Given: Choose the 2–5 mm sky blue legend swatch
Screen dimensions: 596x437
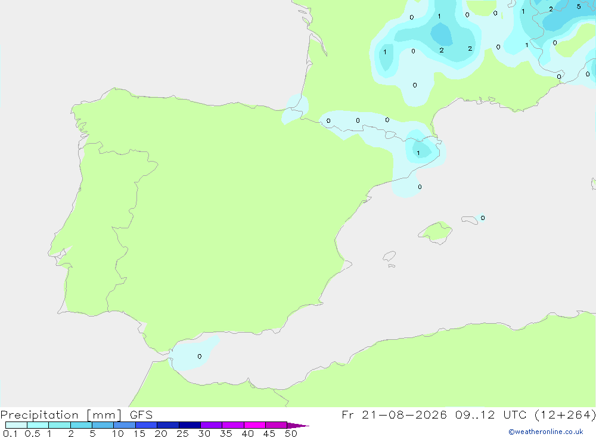Looking at the screenshot, I should (81, 425).
